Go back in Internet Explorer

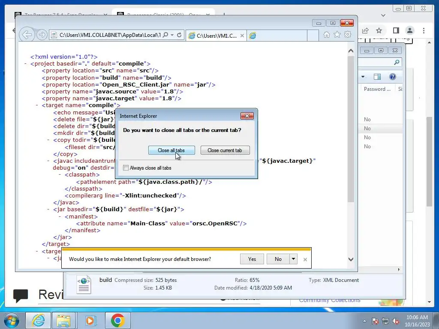27,35
